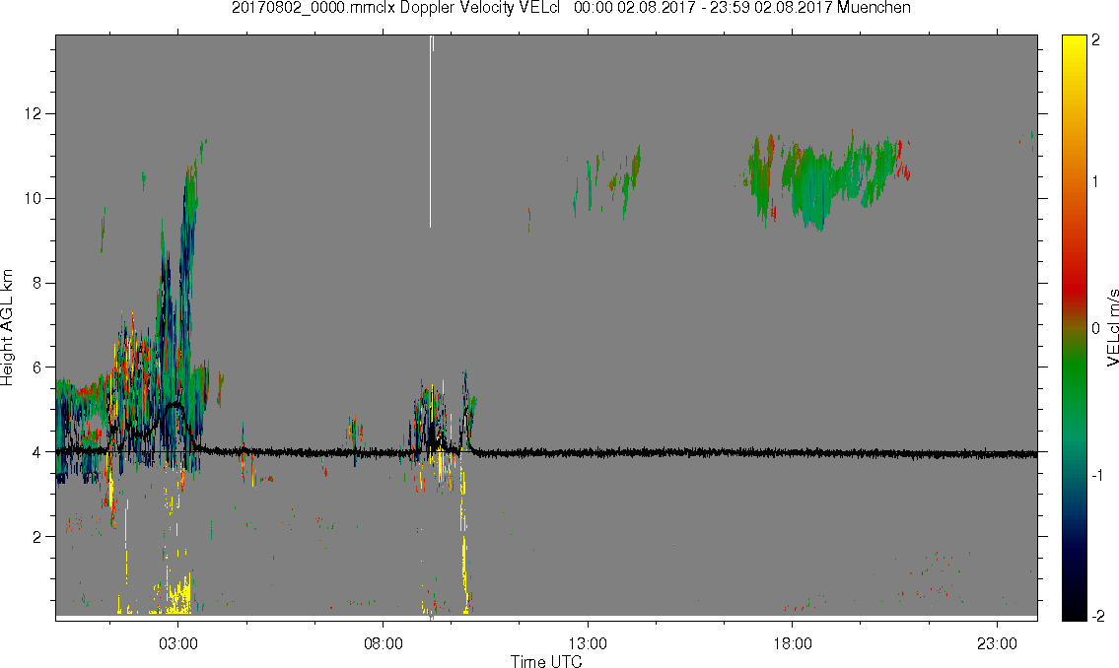Click the colorbar value -2 at bottom

pos(1099,616)
